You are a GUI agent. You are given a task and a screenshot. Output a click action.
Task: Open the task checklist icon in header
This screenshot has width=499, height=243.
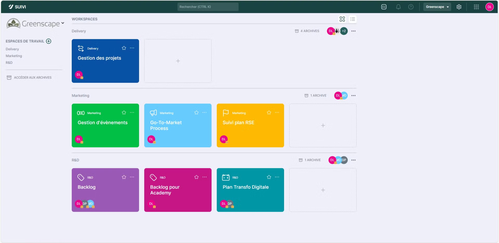pos(384,7)
